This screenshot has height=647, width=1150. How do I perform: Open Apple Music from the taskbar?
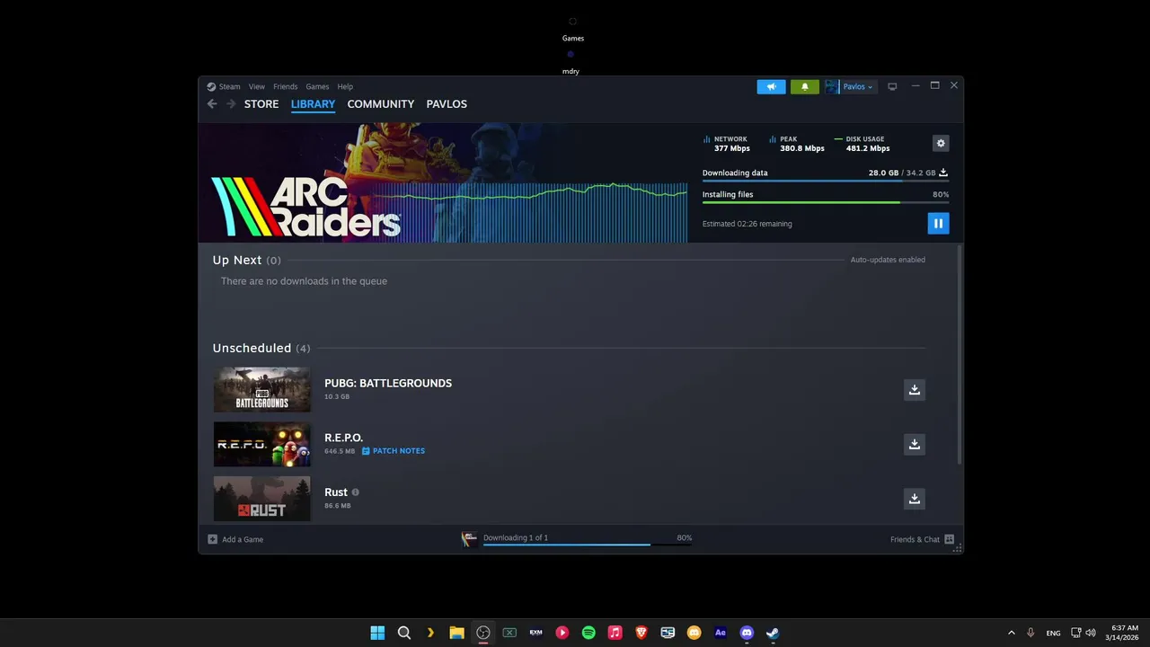(615, 633)
